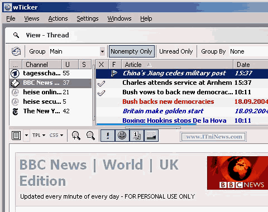Click the BBC News channel icon
The width and height of the screenshot is (268, 212).
pos(15,83)
